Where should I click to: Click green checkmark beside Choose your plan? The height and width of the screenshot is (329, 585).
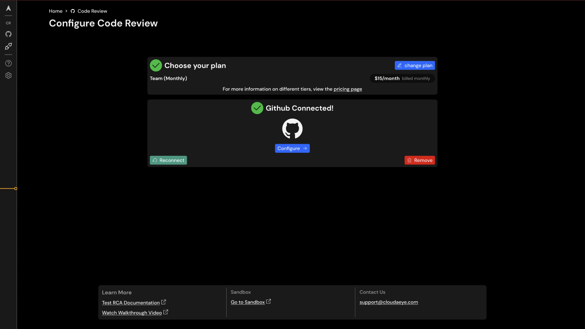[x=156, y=65]
